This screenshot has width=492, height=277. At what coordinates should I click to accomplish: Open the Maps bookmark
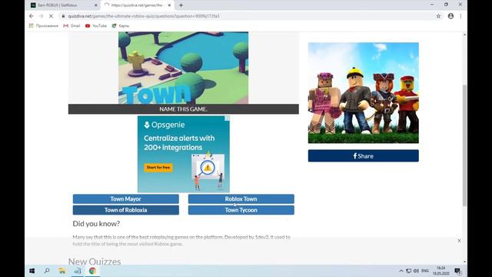point(121,25)
